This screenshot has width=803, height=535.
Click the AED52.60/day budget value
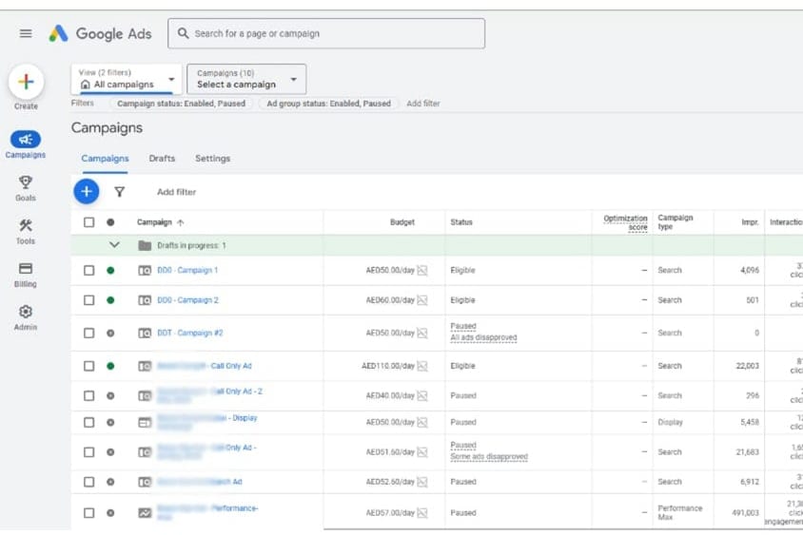coord(390,482)
